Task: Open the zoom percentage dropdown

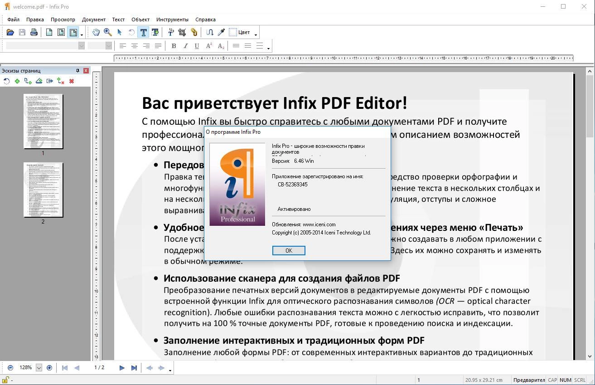Action: [39, 368]
